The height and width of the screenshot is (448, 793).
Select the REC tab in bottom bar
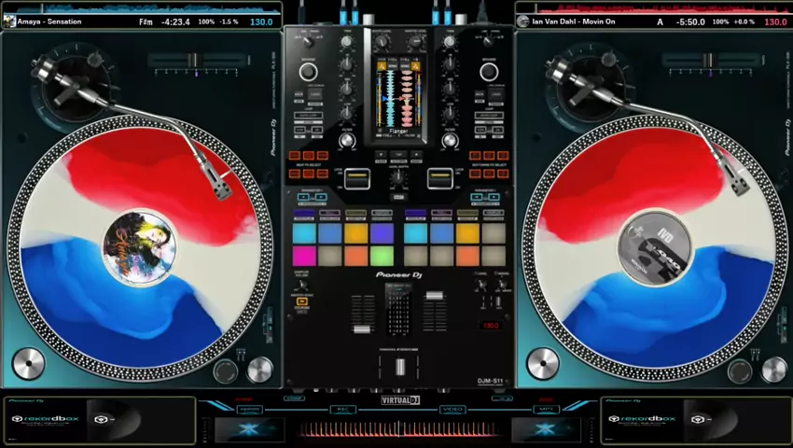pyautogui.click(x=342, y=409)
